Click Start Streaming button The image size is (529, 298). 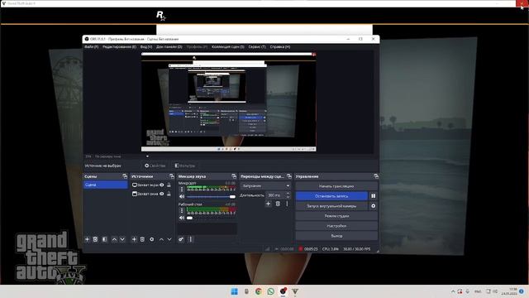[336, 186]
